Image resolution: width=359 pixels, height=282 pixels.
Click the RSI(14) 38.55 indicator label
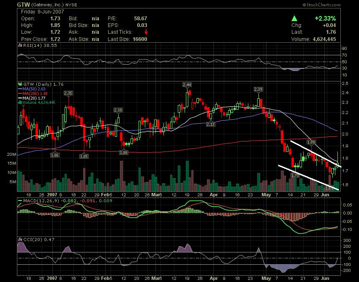click(x=40, y=45)
